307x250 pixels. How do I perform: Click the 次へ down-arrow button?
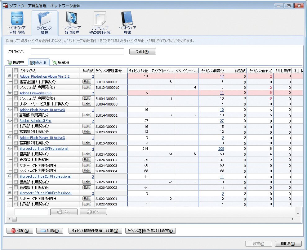click(x=64, y=212)
